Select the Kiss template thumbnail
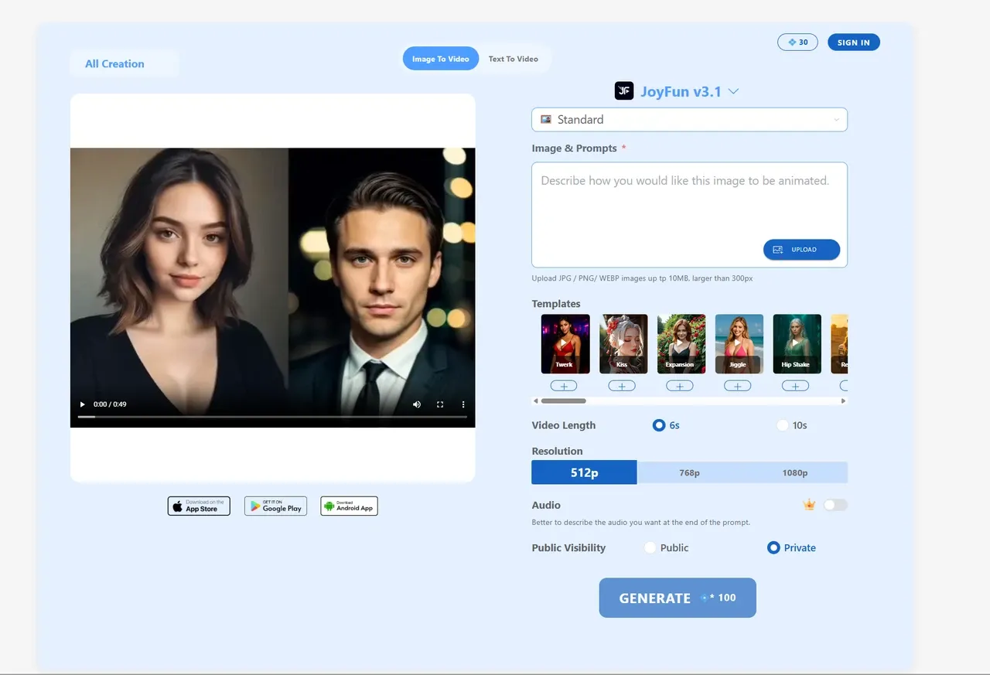The width and height of the screenshot is (990, 675). pyautogui.click(x=623, y=344)
